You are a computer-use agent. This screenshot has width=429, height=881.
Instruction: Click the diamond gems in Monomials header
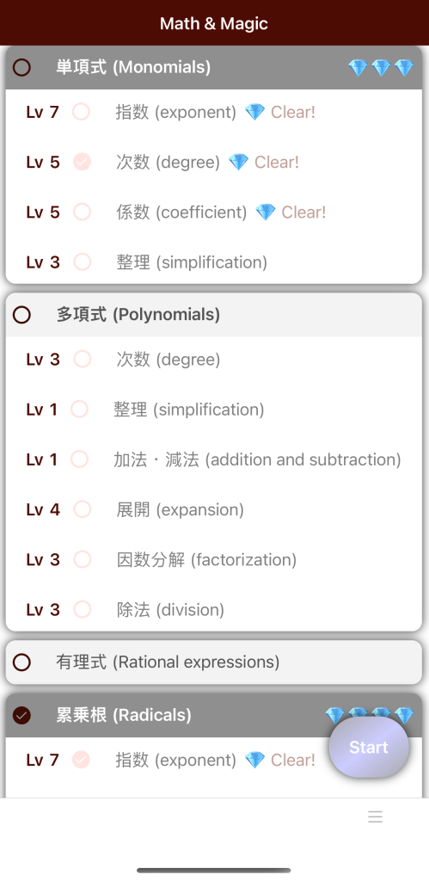point(381,68)
